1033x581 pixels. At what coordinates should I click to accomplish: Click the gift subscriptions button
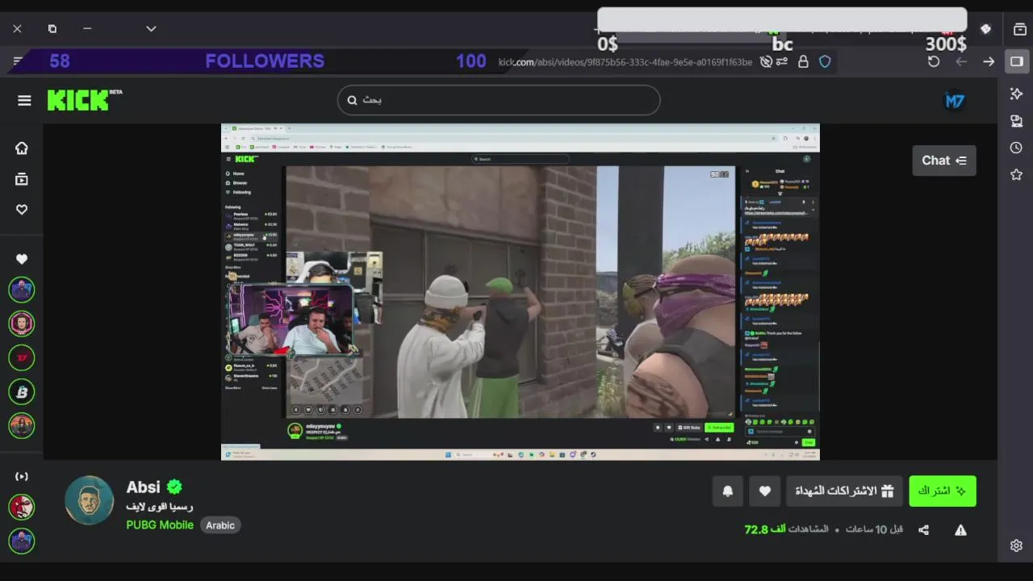(845, 491)
